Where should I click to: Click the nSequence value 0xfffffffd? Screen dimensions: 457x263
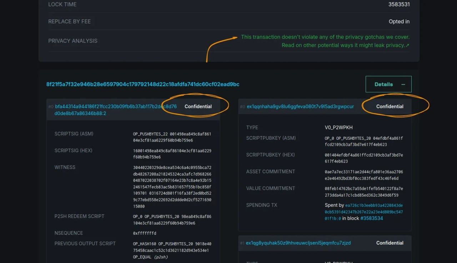click(x=145, y=233)
